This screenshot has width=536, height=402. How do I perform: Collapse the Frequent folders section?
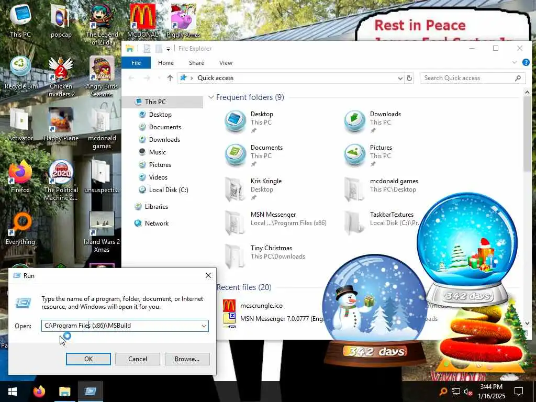point(211,97)
